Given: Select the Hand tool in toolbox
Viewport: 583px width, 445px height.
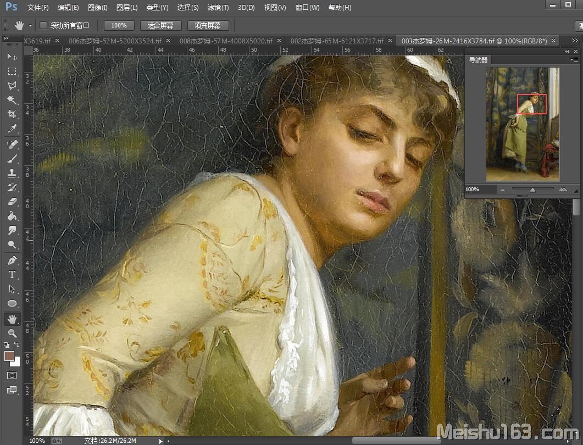Looking at the screenshot, I should pyautogui.click(x=12, y=319).
